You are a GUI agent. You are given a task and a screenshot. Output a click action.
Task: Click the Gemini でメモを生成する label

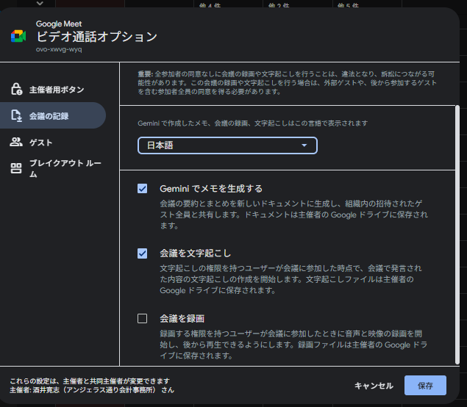[x=211, y=189]
